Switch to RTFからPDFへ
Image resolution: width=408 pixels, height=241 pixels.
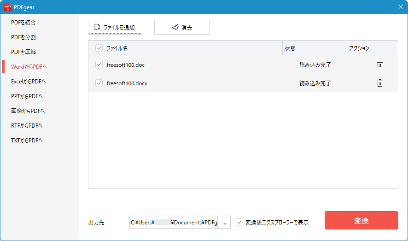click(x=27, y=126)
